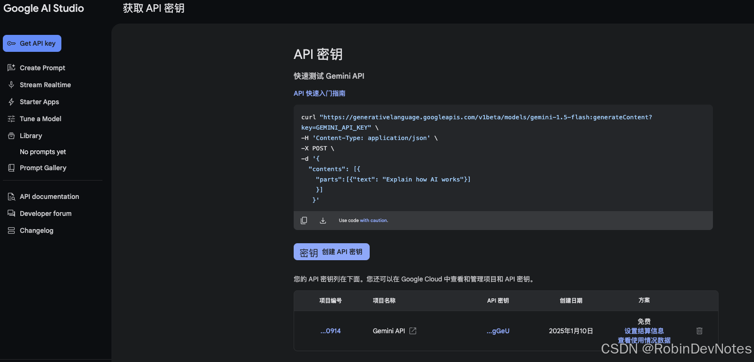Click the 免费 plan label
Viewport: 754px width, 362px height.
(644, 321)
